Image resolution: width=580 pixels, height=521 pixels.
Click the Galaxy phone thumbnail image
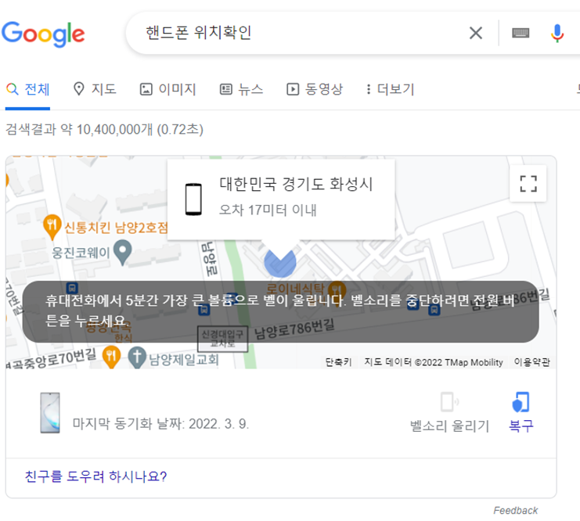click(x=50, y=413)
